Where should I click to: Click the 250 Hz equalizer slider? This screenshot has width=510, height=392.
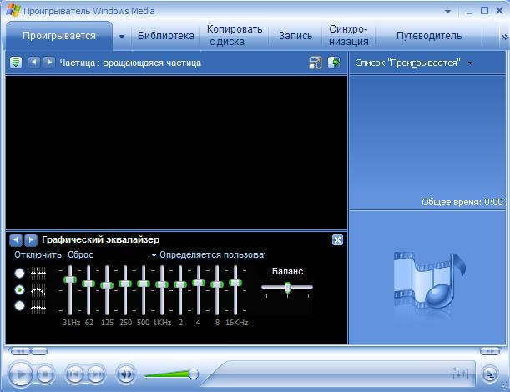125,284
